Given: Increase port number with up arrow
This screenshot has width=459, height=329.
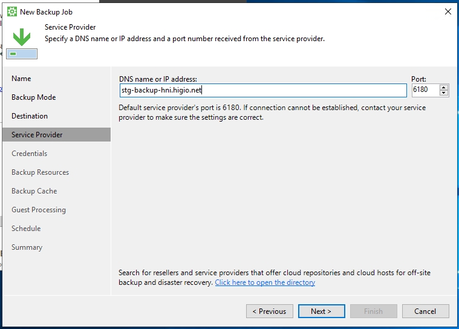Looking at the screenshot, I should pos(444,87).
